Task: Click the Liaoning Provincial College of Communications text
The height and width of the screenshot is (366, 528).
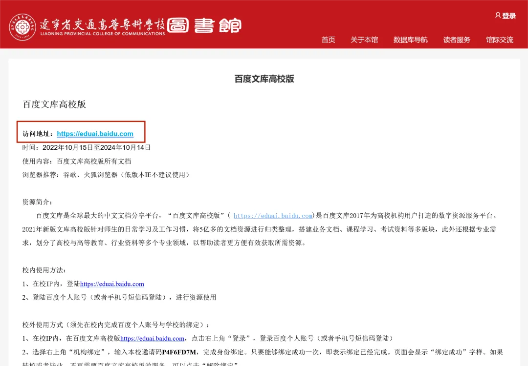Action: tap(103, 34)
